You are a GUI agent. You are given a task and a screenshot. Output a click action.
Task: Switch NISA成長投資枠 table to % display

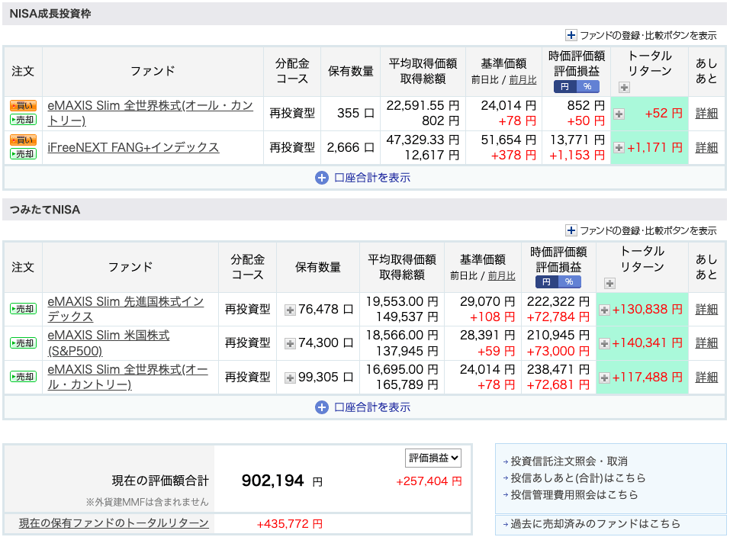(588, 86)
